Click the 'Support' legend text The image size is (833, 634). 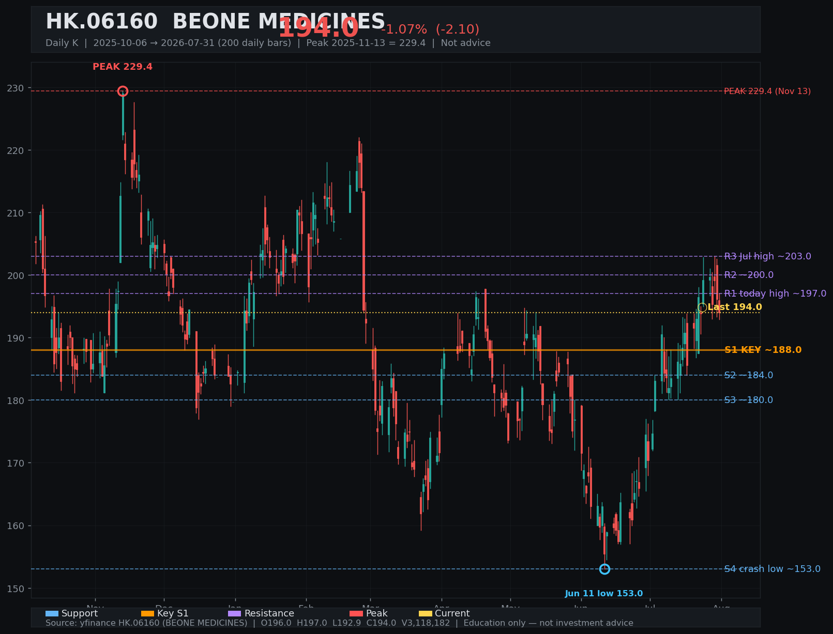tap(80, 613)
